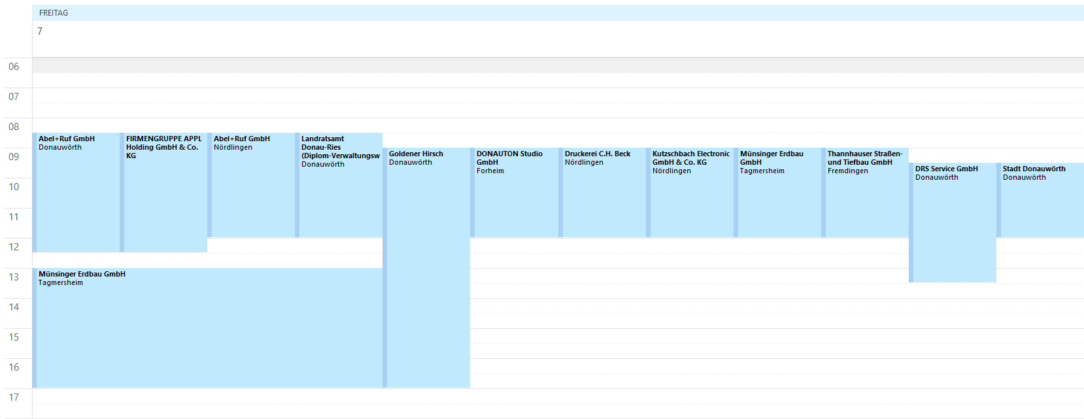1084x419 pixels.
Task: Click the 11 hour label
Action: pyautogui.click(x=14, y=217)
